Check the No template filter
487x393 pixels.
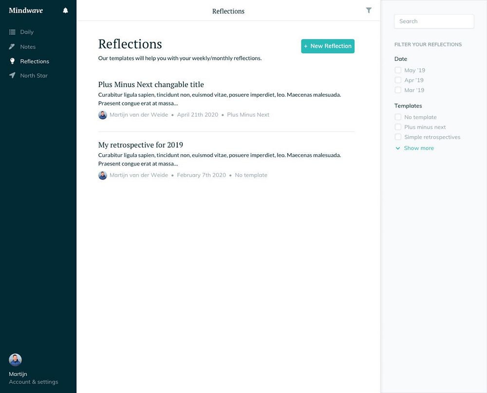coord(398,117)
